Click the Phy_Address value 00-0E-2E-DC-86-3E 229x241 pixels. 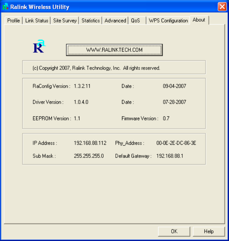pos(176,143)
